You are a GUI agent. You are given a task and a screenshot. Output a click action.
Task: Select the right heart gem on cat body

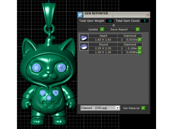(x=56, y=93)
